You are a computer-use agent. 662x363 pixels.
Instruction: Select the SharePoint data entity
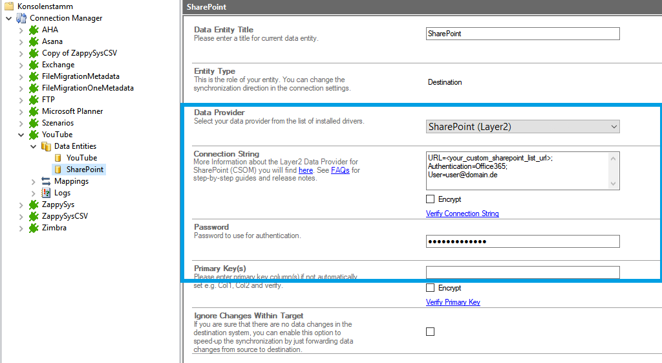point(85,170)
